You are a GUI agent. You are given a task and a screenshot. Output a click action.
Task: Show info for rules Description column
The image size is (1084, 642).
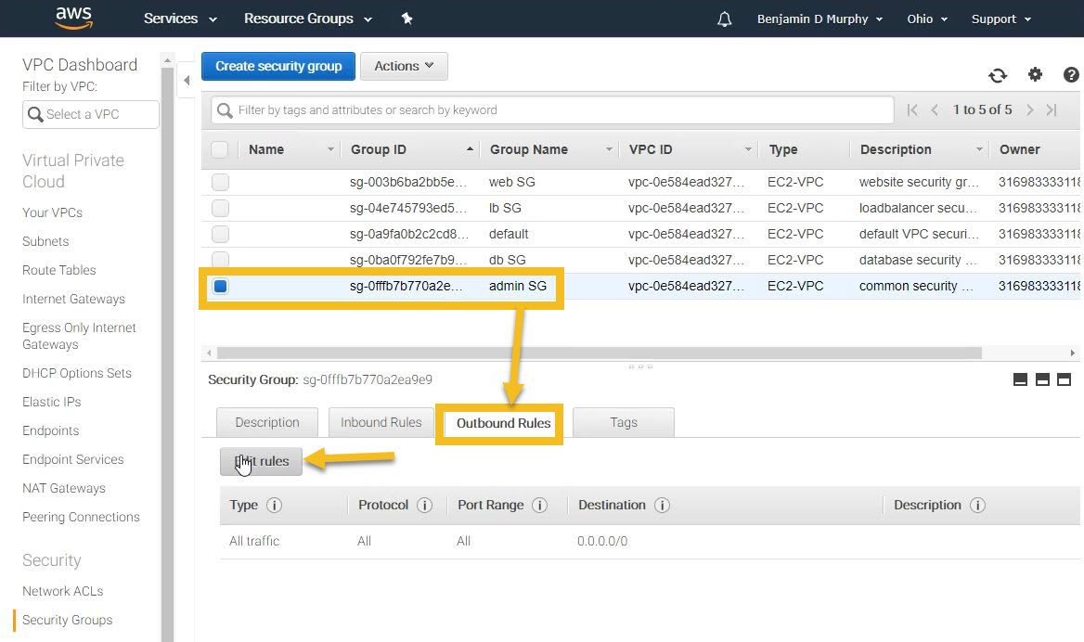[977, 506]
